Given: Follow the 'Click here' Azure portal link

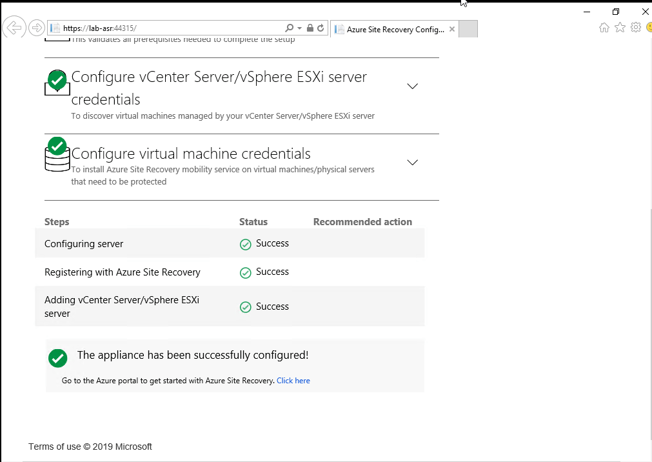Looking at the screenshot, I should [293, 381].
